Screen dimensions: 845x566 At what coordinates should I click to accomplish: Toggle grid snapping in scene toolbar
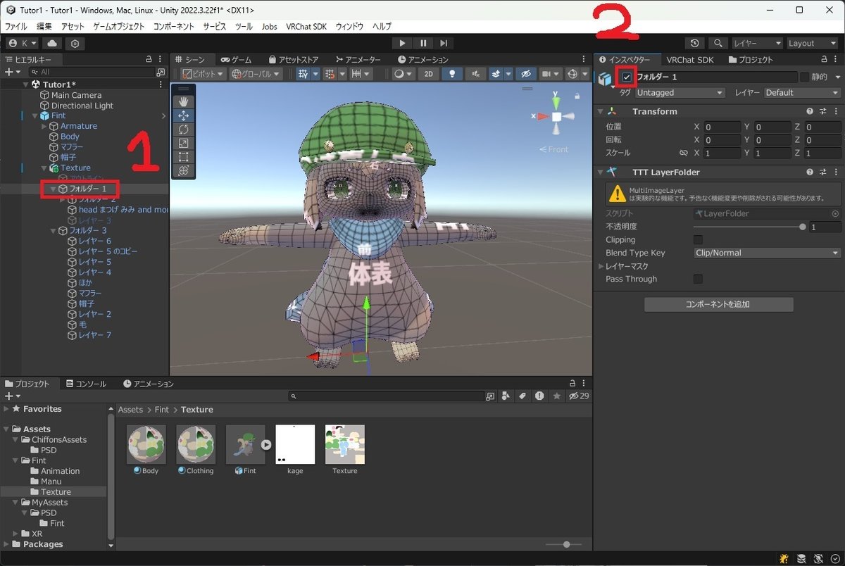tap(329, 74)
